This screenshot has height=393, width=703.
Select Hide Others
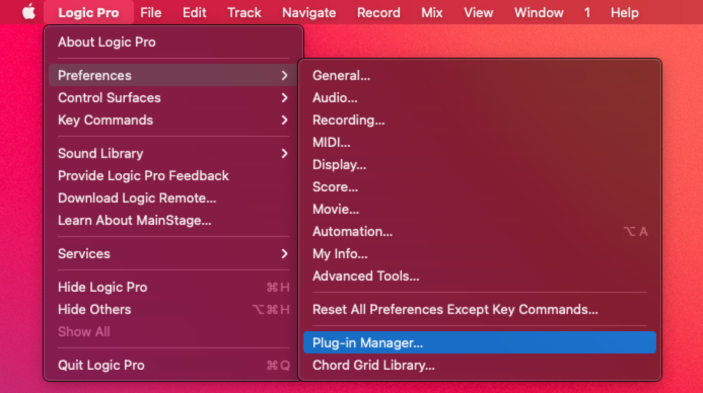coord(173,309)
